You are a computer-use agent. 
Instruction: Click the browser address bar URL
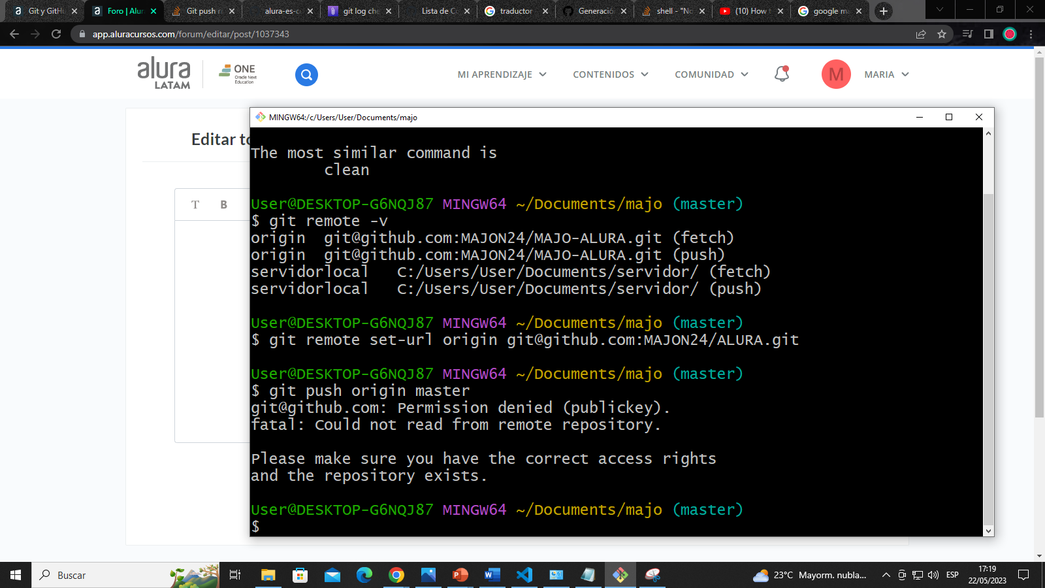click(191, 34)
